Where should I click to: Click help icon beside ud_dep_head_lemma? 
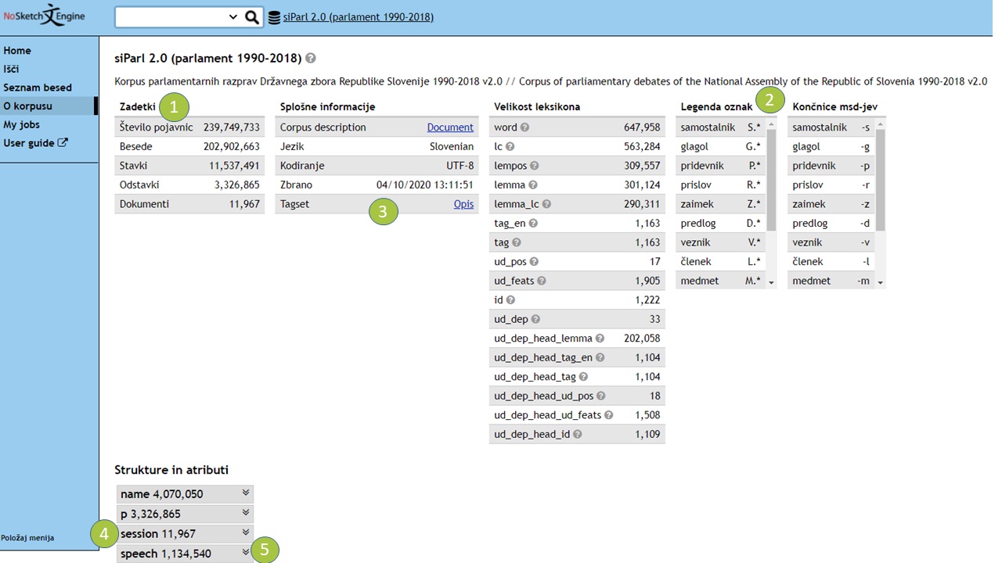600,339
